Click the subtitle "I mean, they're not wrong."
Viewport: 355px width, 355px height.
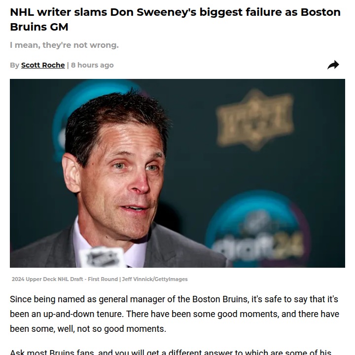(64, 45)
